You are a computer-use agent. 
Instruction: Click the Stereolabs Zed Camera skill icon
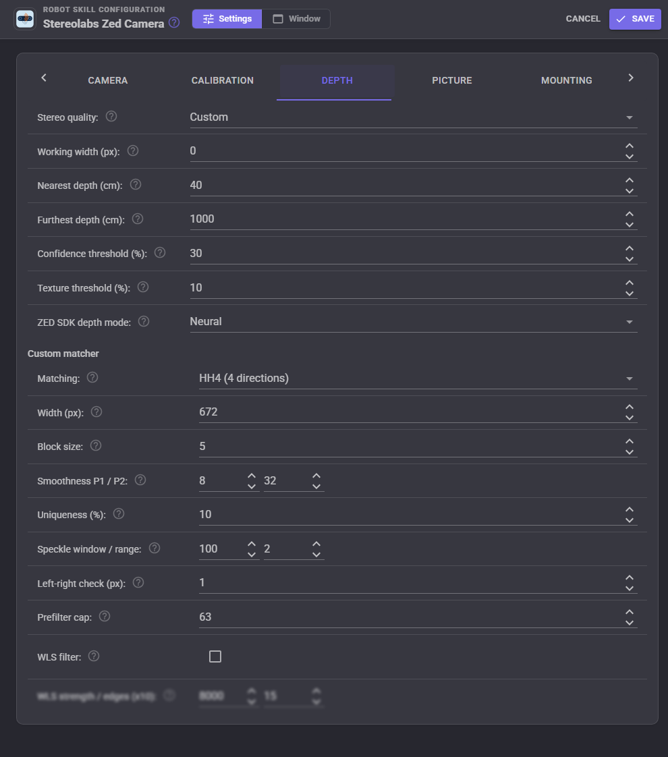(x=24, y=19)
